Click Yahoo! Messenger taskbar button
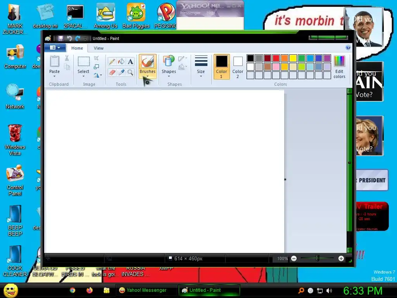Image resolution: width=397 pixels, height=298 pixels. (x=146, y=290)
